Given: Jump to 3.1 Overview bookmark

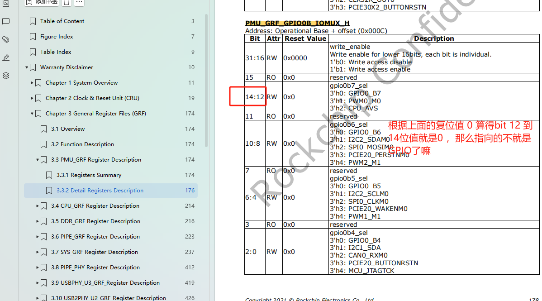Looking at the screenshot, I should point(68,129).
